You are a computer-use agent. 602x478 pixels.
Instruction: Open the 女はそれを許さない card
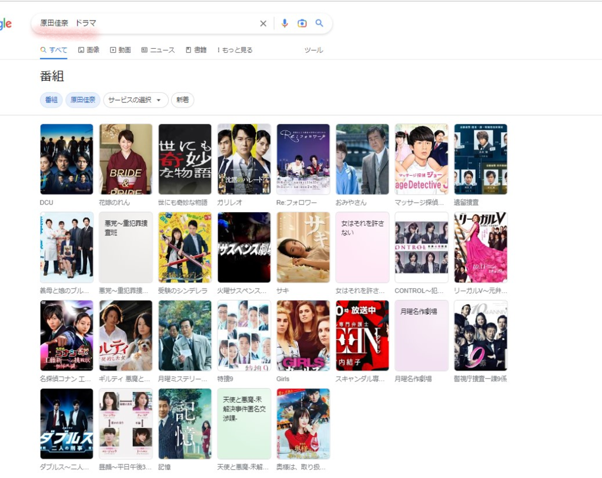pyautogui.click(x=362, y=248)
